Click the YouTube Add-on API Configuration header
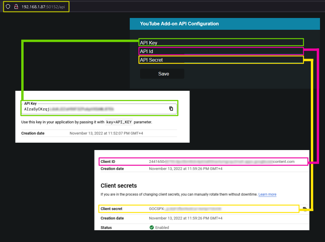Image resolution: width=325 pixels, height=242 pixels. pos(179,24)
